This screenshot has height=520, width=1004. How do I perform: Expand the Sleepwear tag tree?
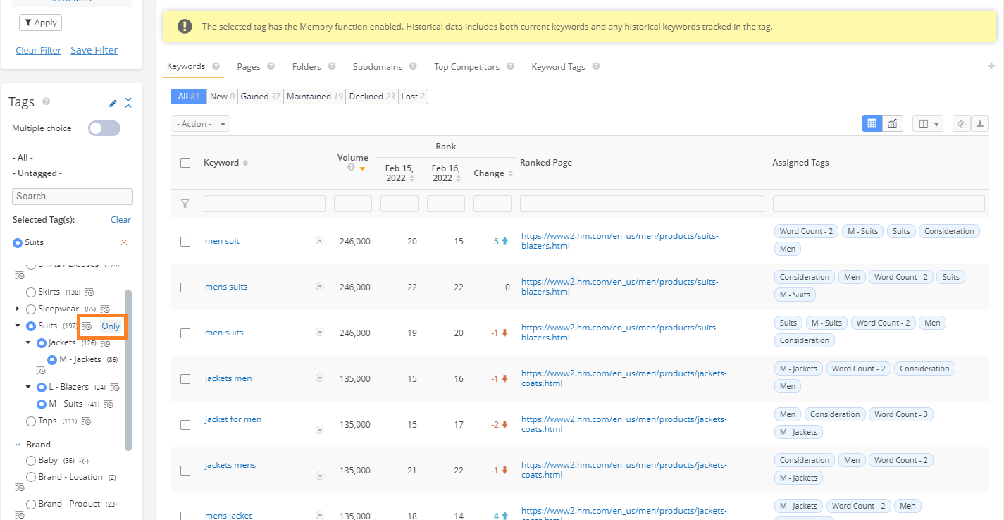click(18, 309)
